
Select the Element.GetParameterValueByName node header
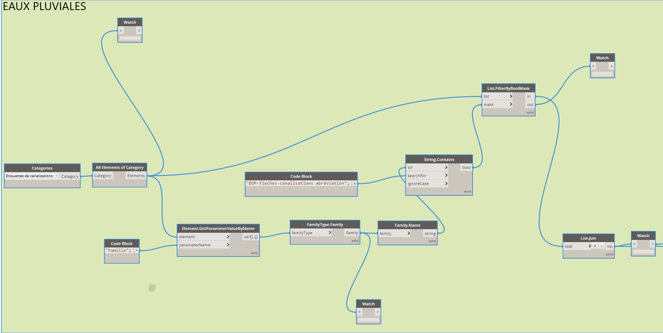click(218, 228)
